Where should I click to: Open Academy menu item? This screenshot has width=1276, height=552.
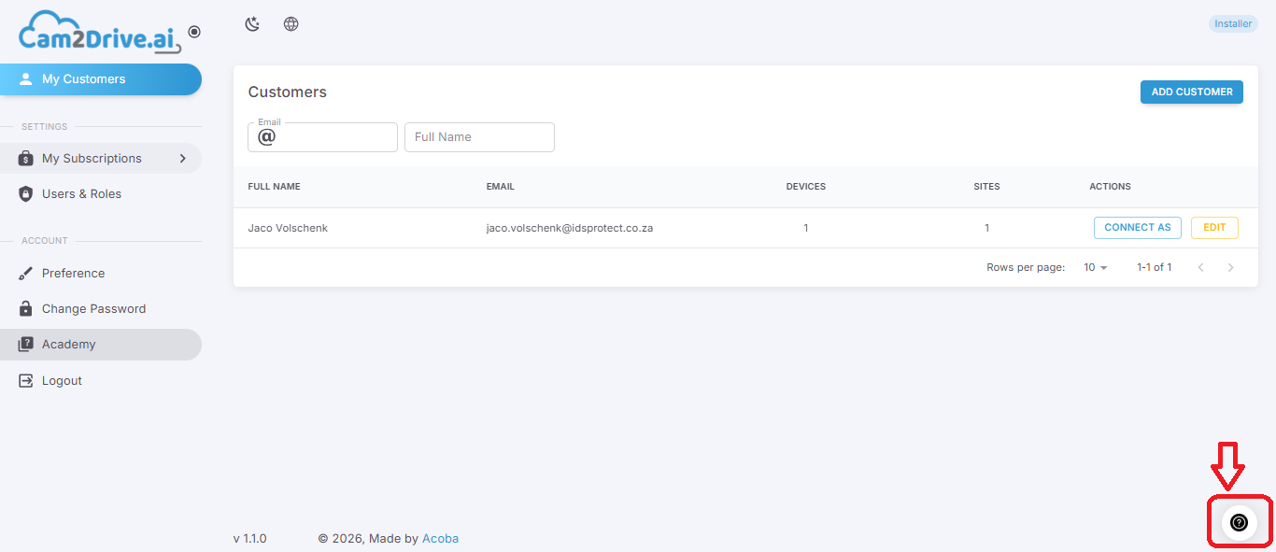point(101,345)
